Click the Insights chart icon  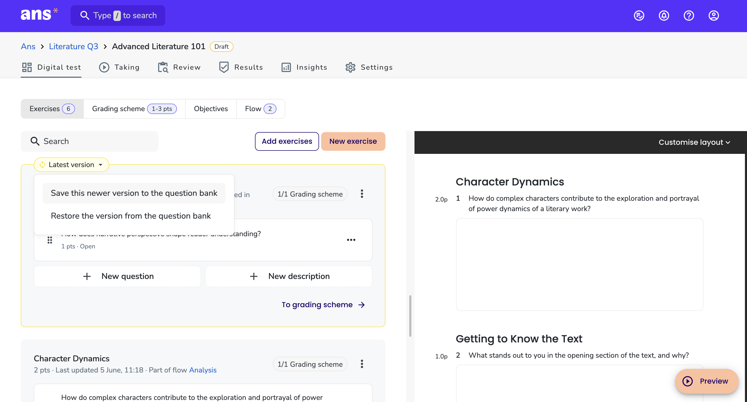[286, 67]
